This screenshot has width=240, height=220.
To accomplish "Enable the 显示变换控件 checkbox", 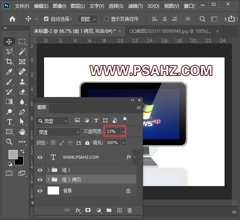I will [x=106, y=19].
